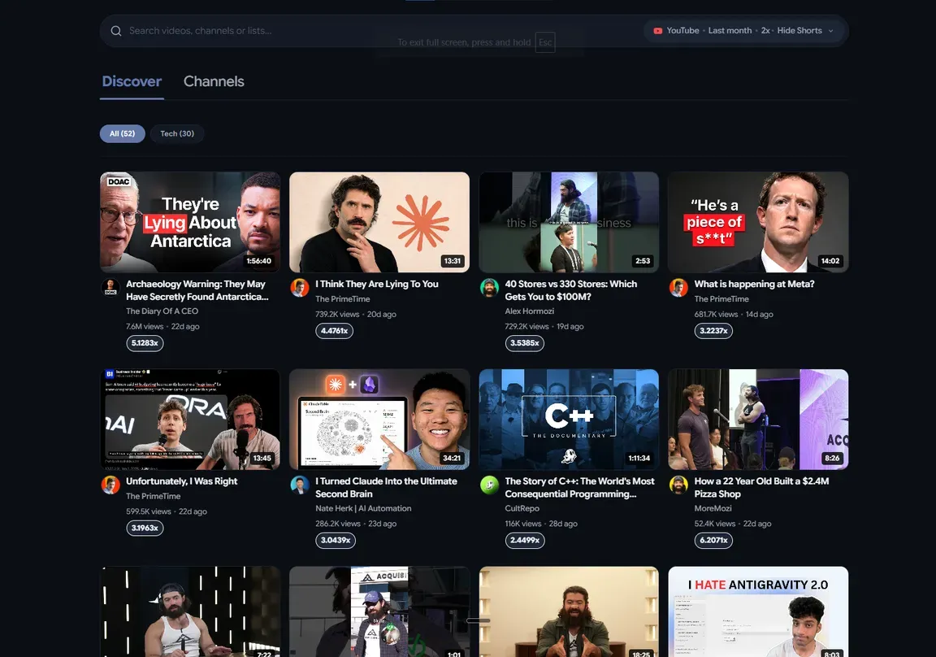
Task: Click the 6.2071x multiplier badge
Action: click(x=713, y=540)
